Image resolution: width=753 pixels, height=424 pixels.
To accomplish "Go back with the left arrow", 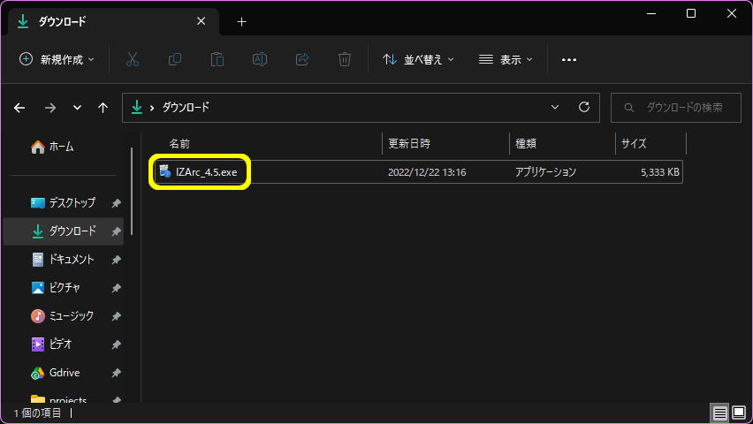I will tap(19, 108).
